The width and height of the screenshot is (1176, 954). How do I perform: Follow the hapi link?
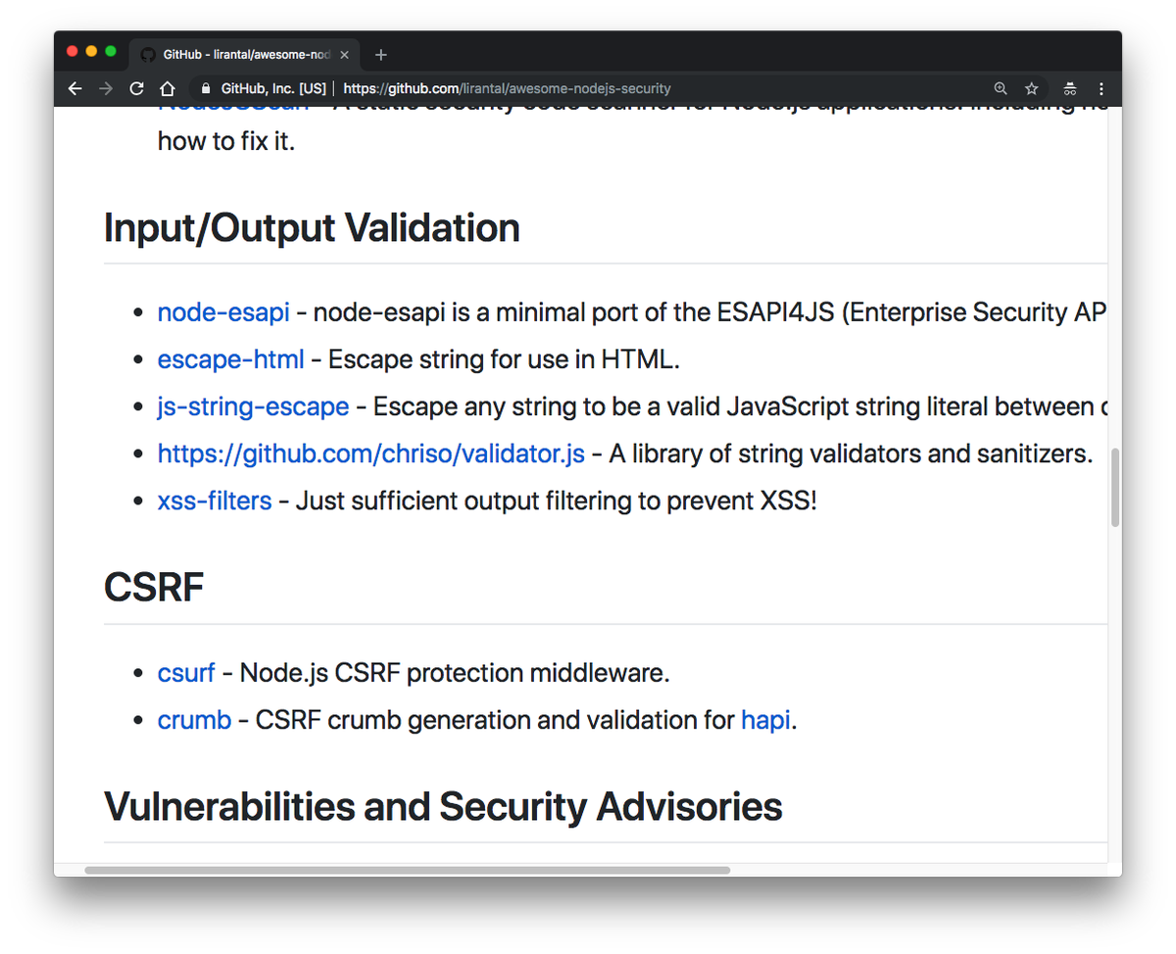(x=765, y=720)
